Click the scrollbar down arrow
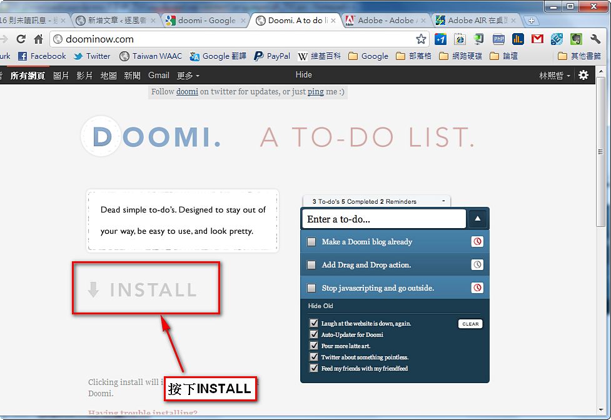This screenshot has height=420, width=611. tap(600, 410)
